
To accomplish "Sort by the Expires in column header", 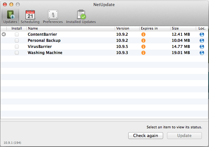I will (x=155, y=28).
